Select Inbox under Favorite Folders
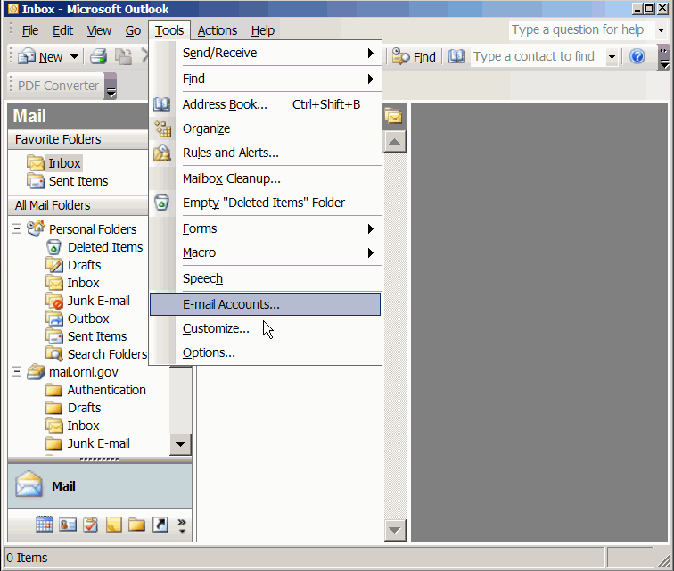This screenshot has height=571, width=674. [64, 163]
